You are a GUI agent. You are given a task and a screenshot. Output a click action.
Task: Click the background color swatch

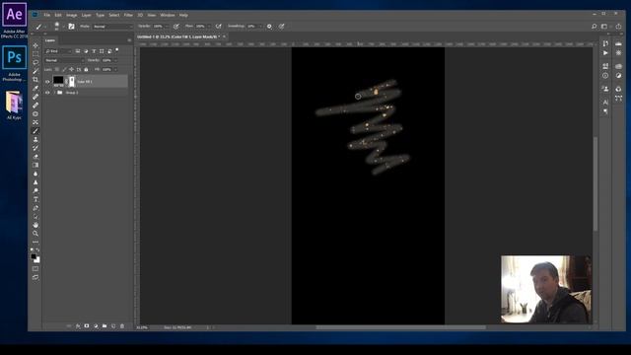click(x=37, y=260)
